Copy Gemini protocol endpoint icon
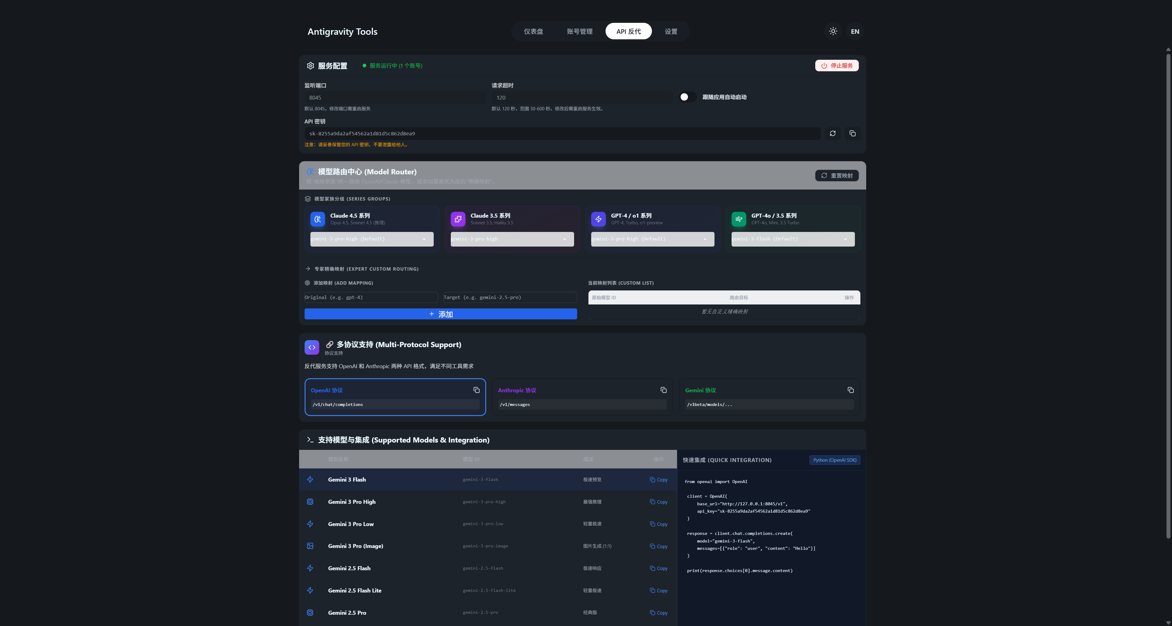 [850, 390]
